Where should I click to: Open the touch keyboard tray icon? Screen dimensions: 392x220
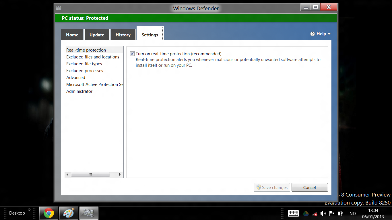[x=294, y=213]
